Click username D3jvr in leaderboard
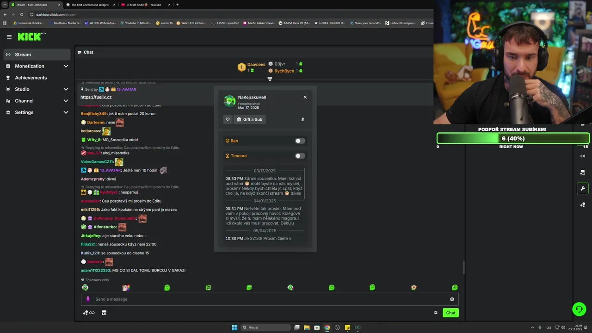The image size is (592, 333). (x=280, y=64)
